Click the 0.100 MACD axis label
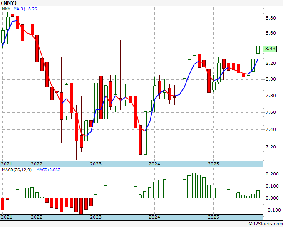This screenshot has height=227, width=283. (x=272, y=186)
